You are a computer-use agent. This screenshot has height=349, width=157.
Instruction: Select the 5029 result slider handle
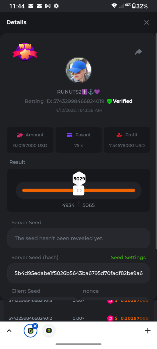pyautogui.click(x=79, y=190)
